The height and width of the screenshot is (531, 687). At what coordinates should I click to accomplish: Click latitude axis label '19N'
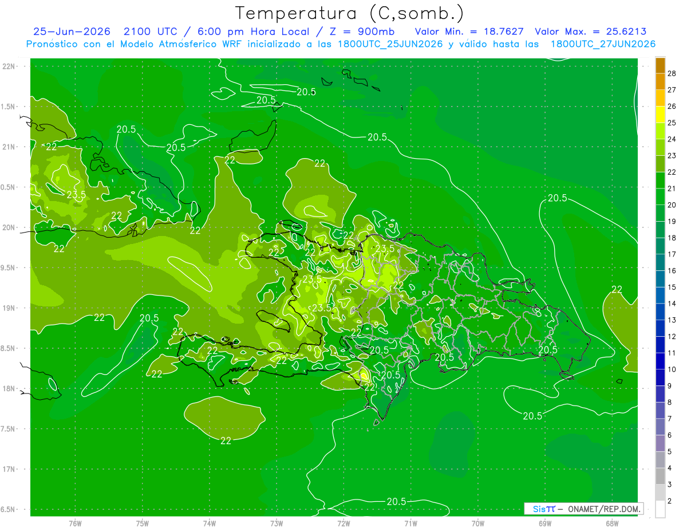click(x=9, y=308)
